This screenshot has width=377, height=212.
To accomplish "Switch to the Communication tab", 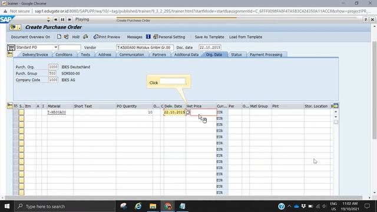I will pos(131,55).
